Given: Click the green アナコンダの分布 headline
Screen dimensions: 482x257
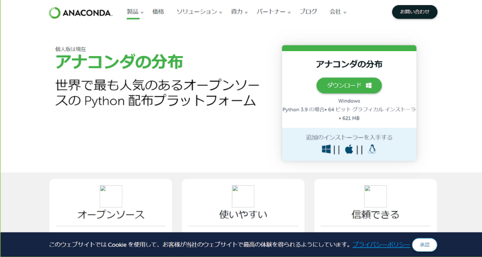Looking at the screenshot, I should pyautogui.click(x=119, y=62).
